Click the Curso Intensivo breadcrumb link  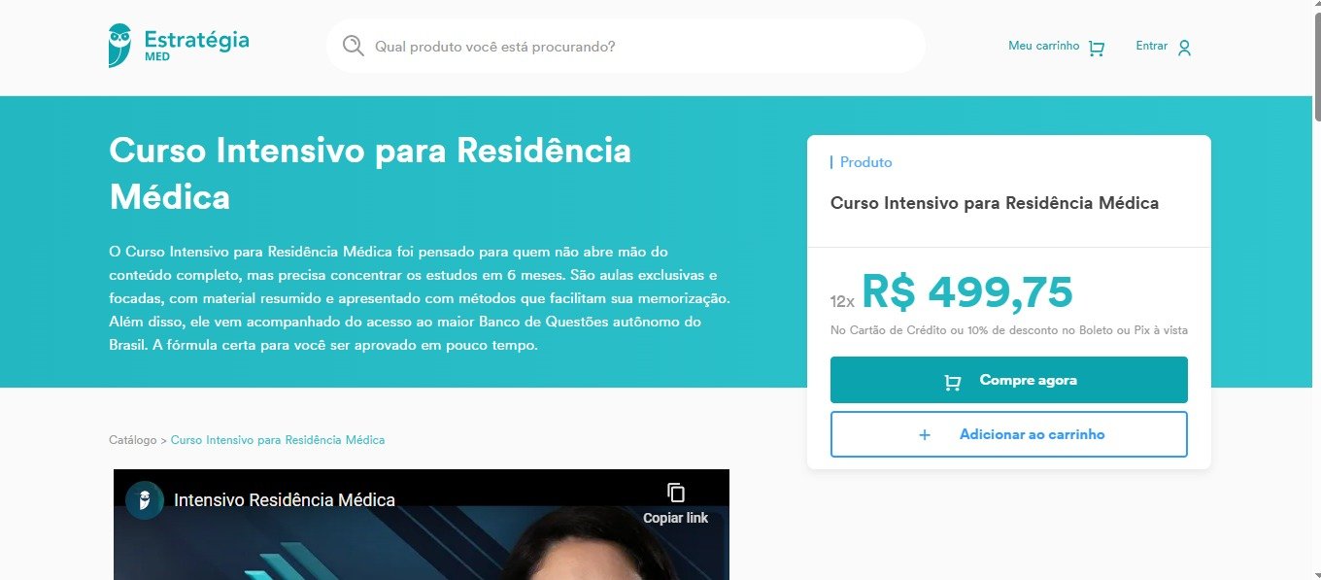(278, 440)
